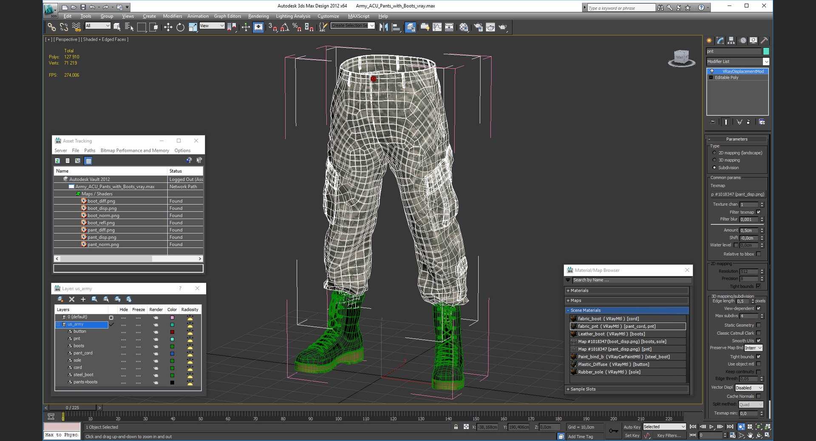This screenshot has width=816, height=441.
Task: Click the Set Key button
Action: [632, 435]
